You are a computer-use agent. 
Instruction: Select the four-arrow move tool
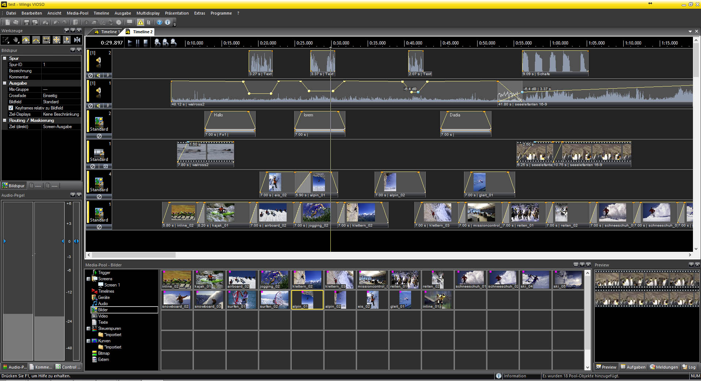[57, 40]
